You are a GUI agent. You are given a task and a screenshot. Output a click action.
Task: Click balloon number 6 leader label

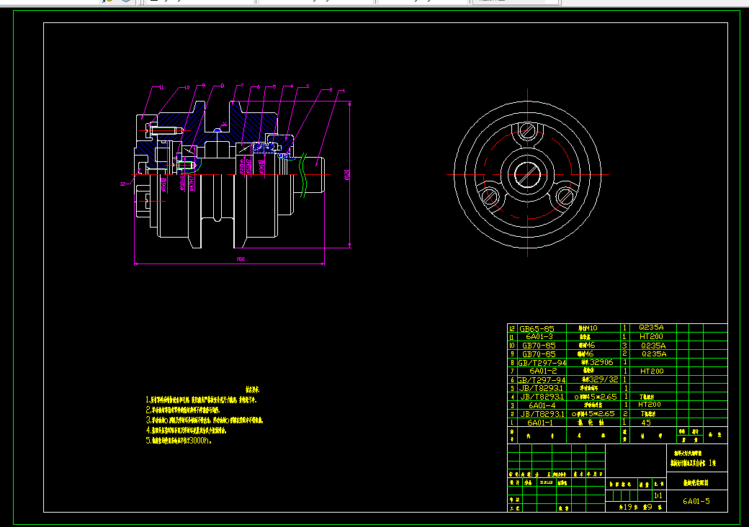click(x=259, y=87)
